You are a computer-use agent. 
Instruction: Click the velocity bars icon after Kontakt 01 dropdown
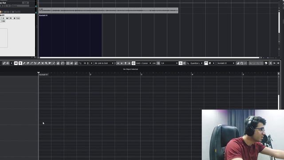pyautogui.click(x=238, y=63)
